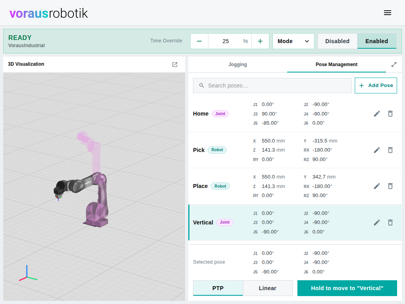Click Pick pose Y value -315.5 mm
This screenshot has height=304, width=405.
coord(325,141)
